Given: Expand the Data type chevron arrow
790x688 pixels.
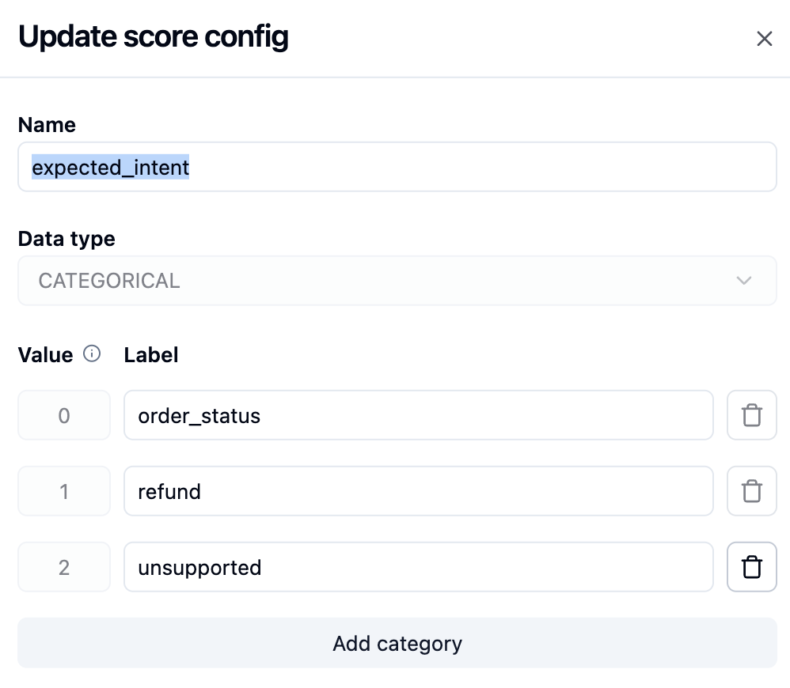Looking at the screenshot, I should click(x=743, y=280).
